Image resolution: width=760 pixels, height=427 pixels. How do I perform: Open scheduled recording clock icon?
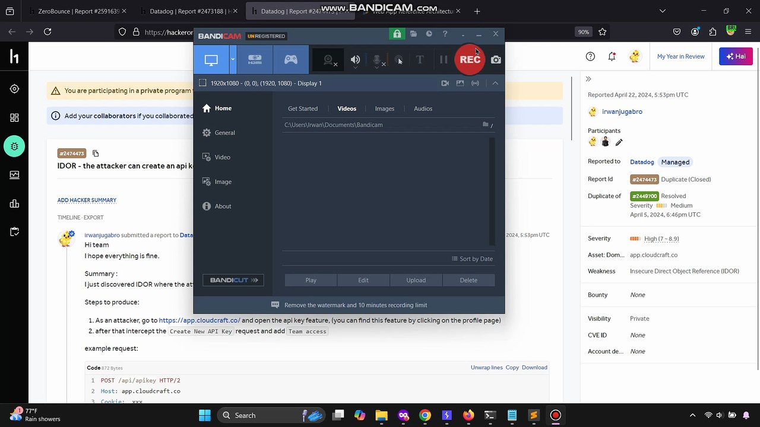coord(429,34)
